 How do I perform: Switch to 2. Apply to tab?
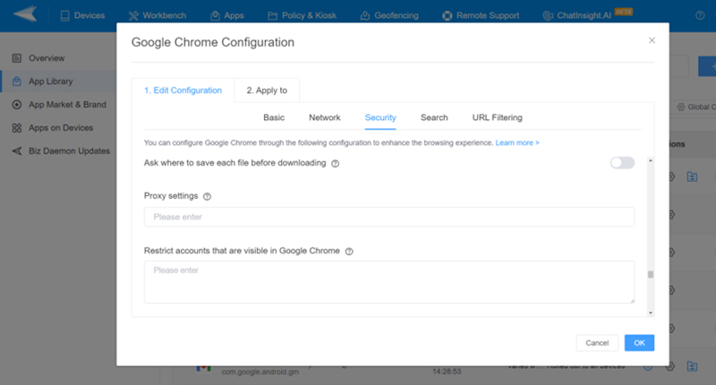click(x=267, y=90)
